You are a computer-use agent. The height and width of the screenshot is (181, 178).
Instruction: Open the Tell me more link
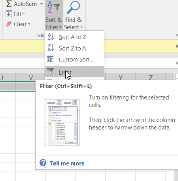[67, 163]
